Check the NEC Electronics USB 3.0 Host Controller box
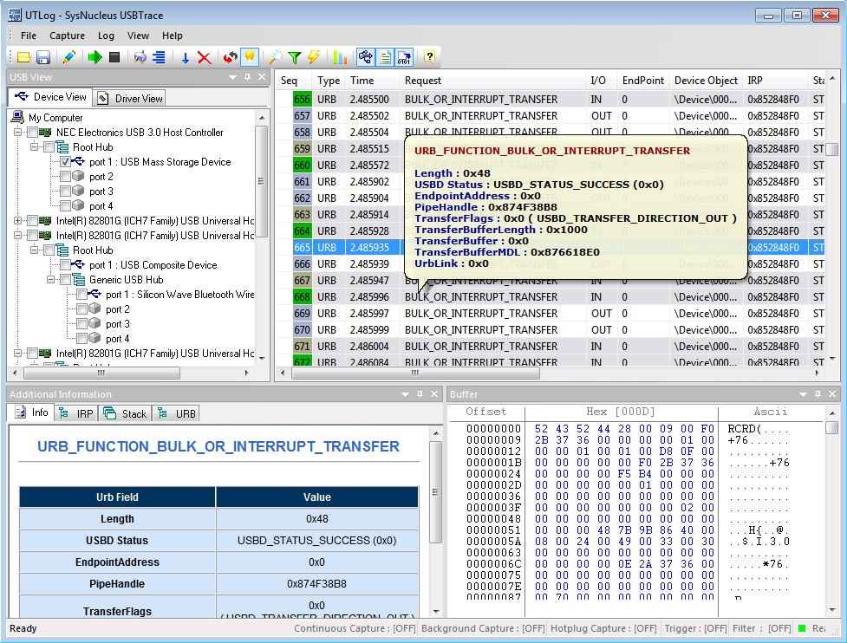Viewport: 847px width, 643px height. click(x=32, y=133)
